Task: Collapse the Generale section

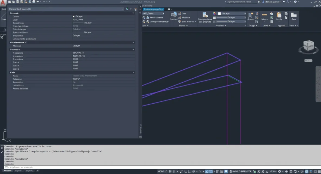Action: (133, 13)
